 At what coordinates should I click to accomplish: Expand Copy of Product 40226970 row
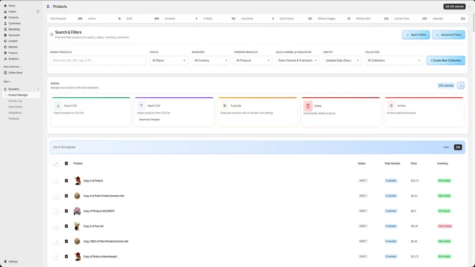pyautogui.click(x=56, y=211)
